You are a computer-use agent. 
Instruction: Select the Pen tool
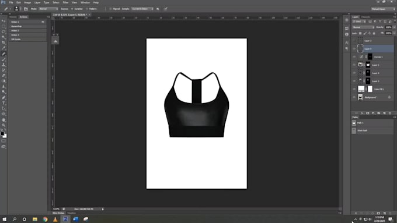click(x=4, y=97)
